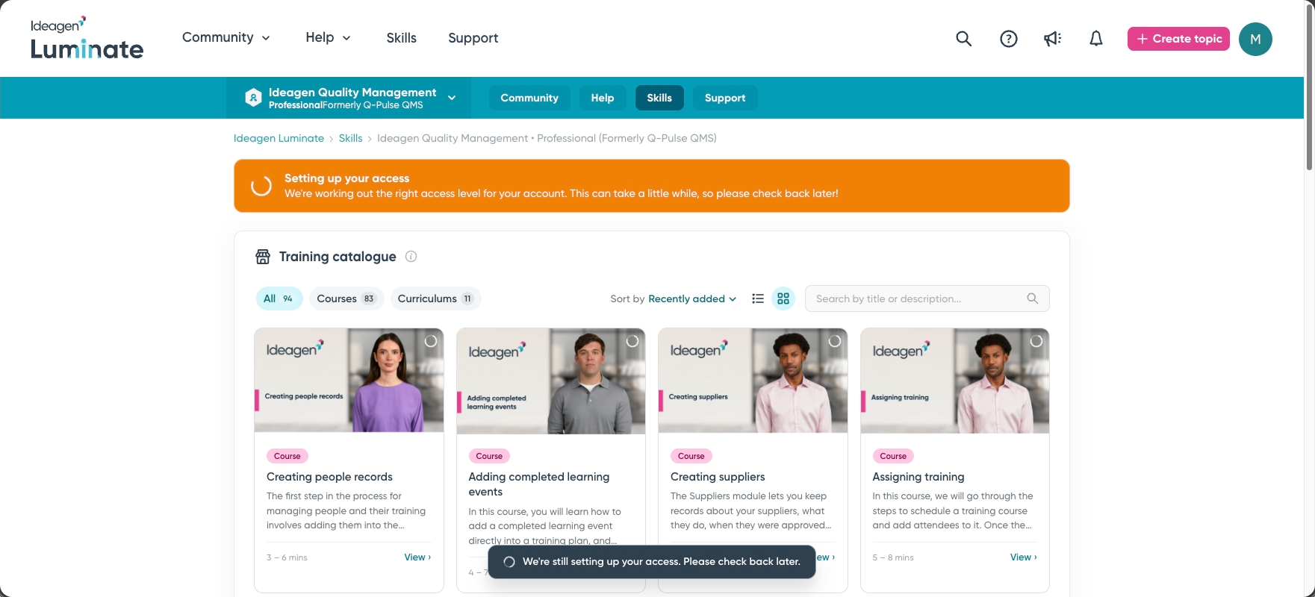Open the M user avatar menu
Image resolution: width=1315 pixels, height=597 pixels.
(x=1255, y=39)
